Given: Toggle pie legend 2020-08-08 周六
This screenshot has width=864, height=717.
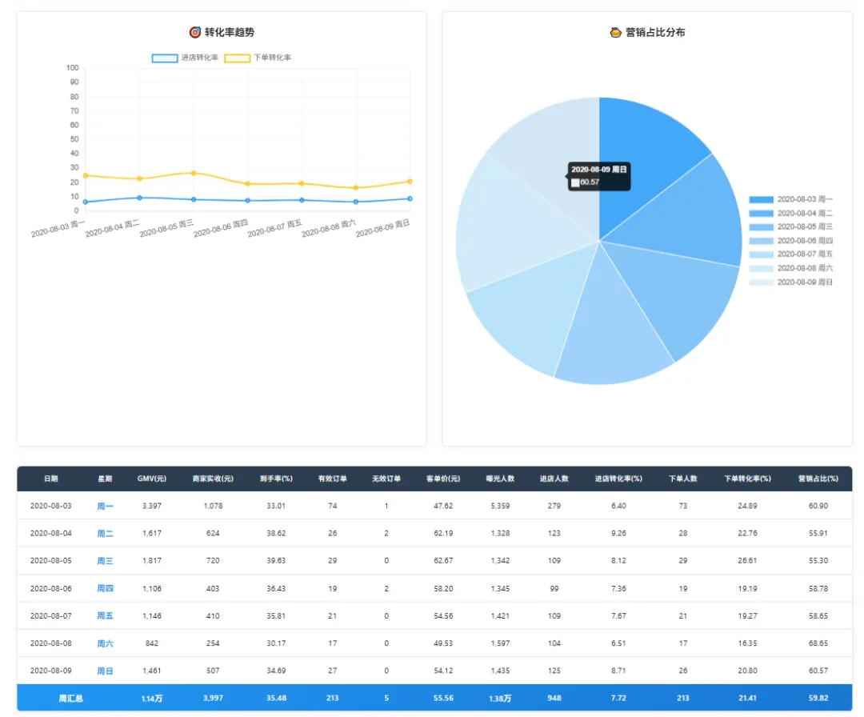Looking at the screenshot, I should tap(790, 268).
